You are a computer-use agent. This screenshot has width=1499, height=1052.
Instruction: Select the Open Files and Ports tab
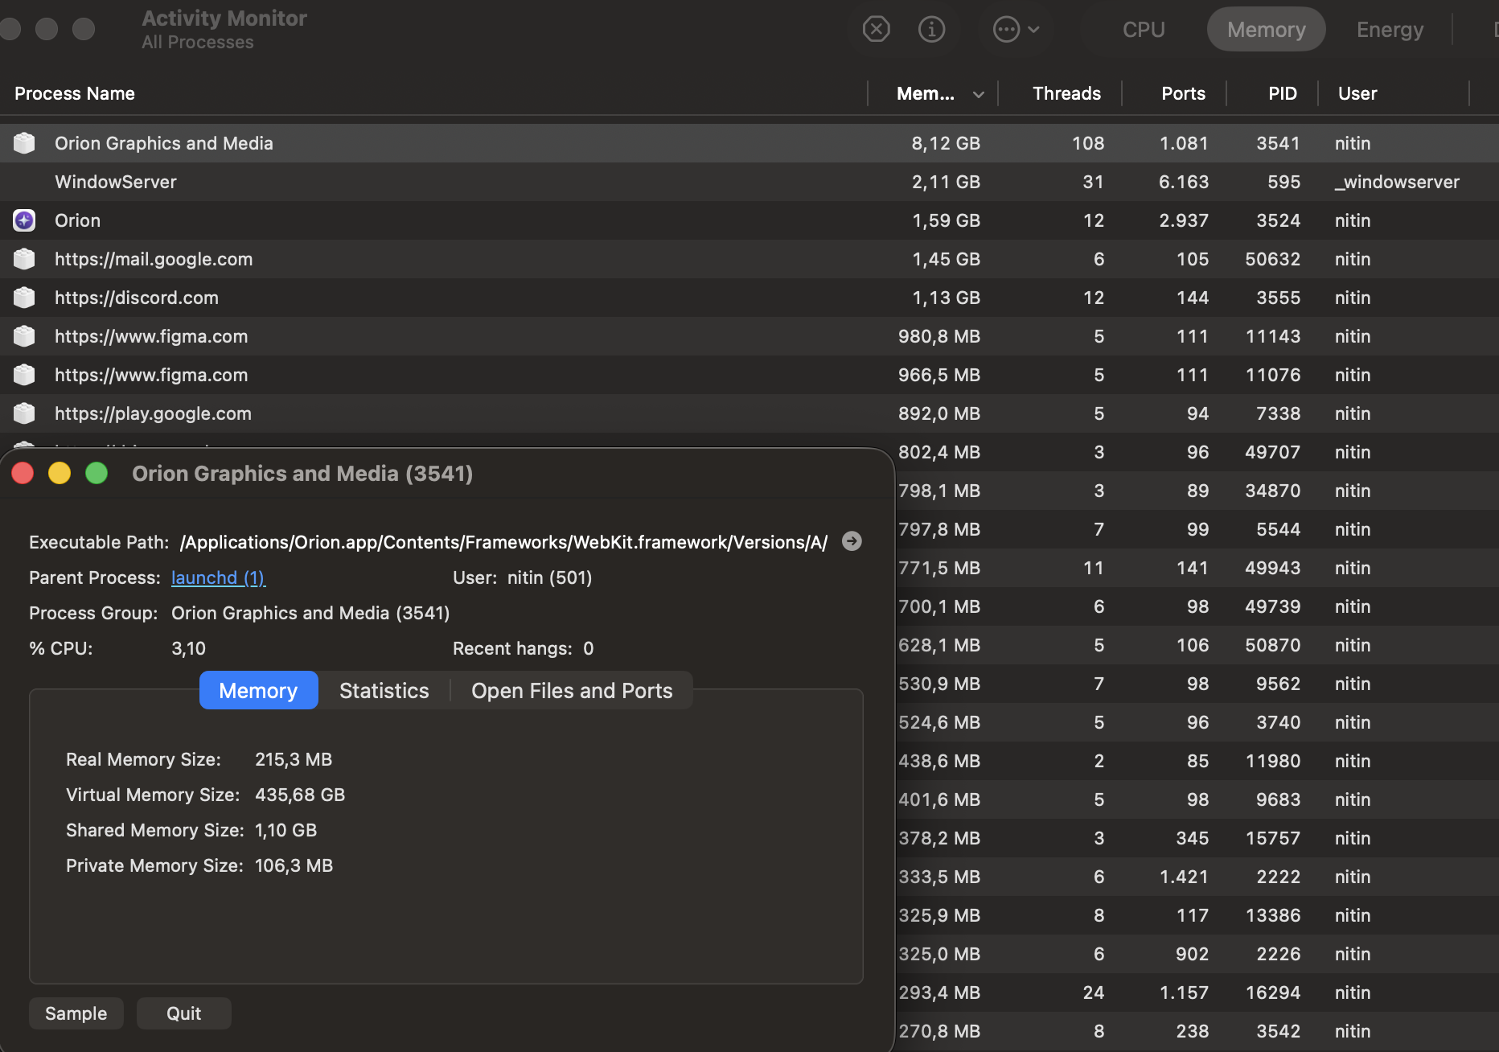[571, 691]
